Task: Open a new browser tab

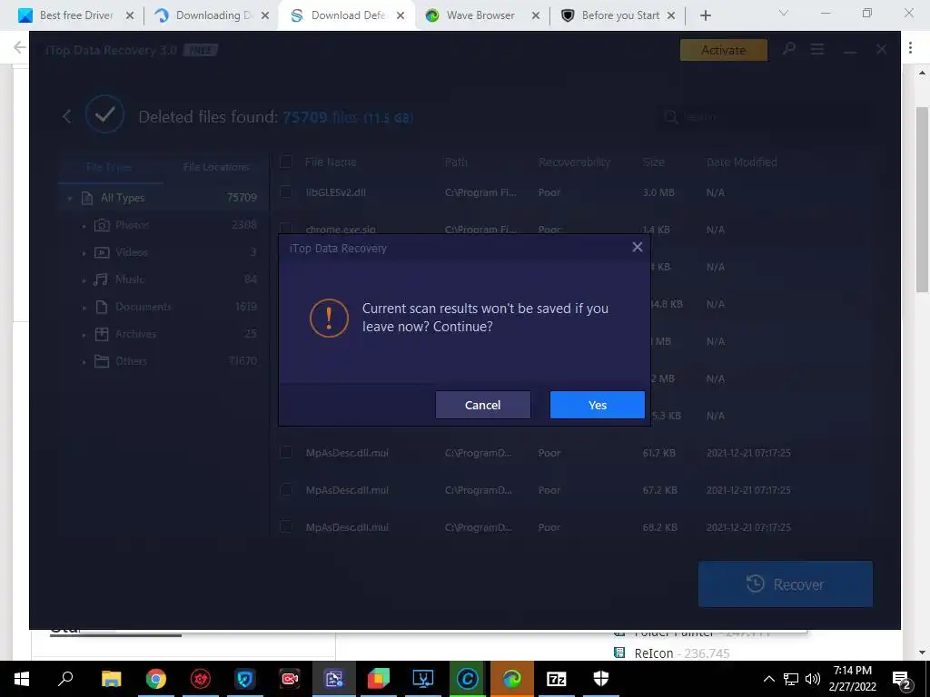Action: pos(705,15)
